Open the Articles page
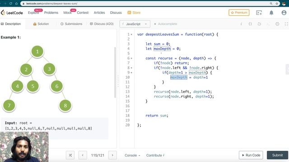This screenshot has height=162, width=289. tap(99, 13)
